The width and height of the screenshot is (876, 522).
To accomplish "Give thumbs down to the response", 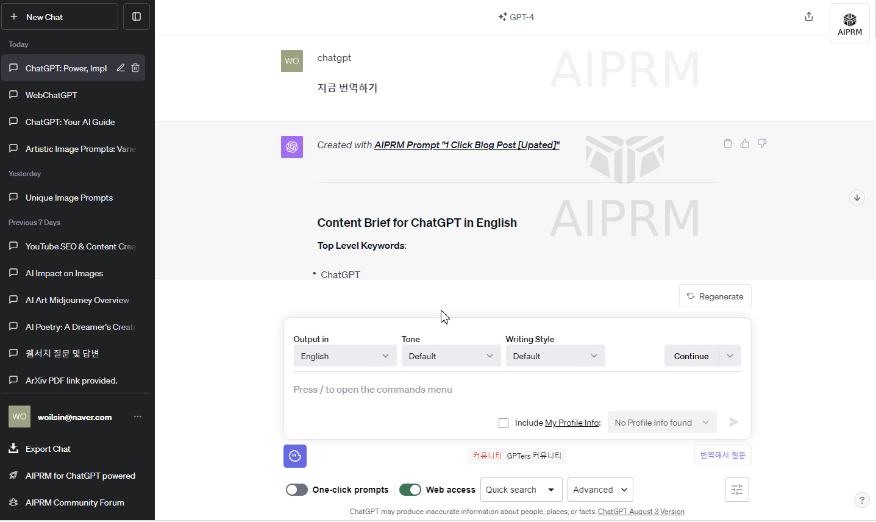I will coord(762,143).
